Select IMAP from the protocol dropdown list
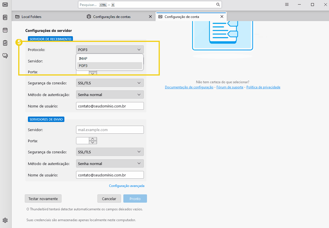 coord(110,58)
